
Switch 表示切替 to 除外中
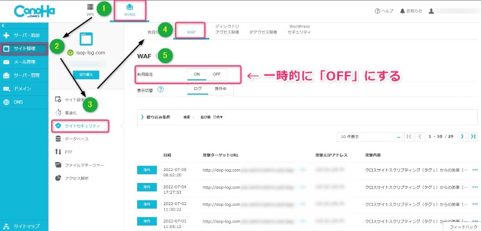coord(221,89)
